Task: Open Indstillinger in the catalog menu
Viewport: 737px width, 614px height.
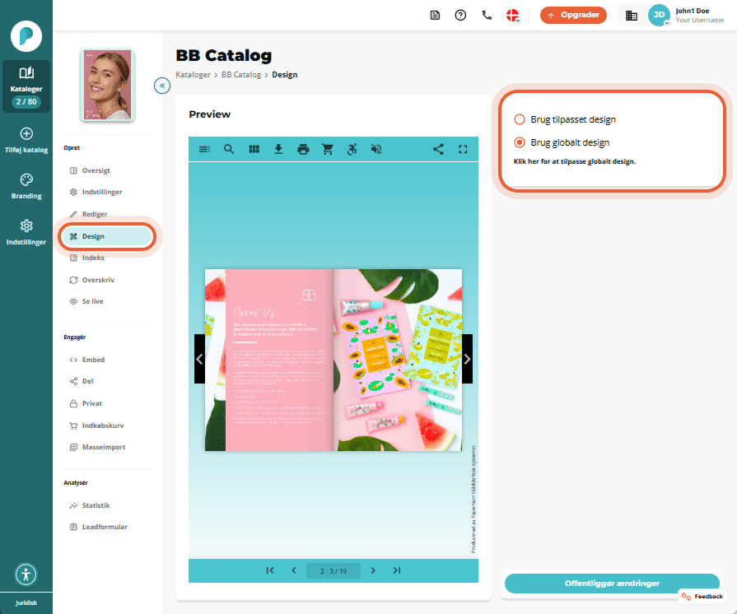Action: [x=101, y=192]
